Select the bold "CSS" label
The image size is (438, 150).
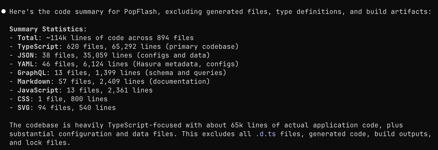pos(24,99)
